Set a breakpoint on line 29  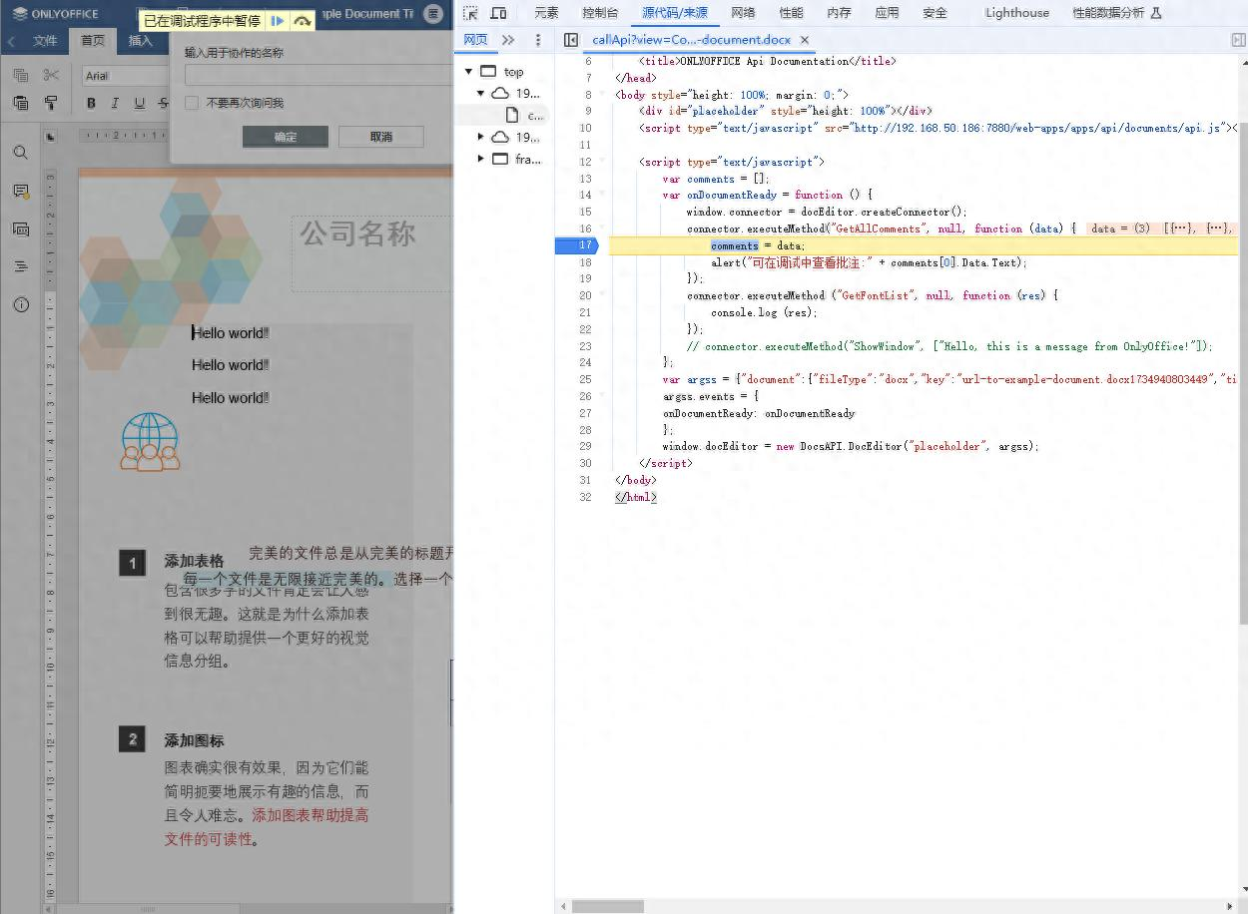[x=585, y=446]
